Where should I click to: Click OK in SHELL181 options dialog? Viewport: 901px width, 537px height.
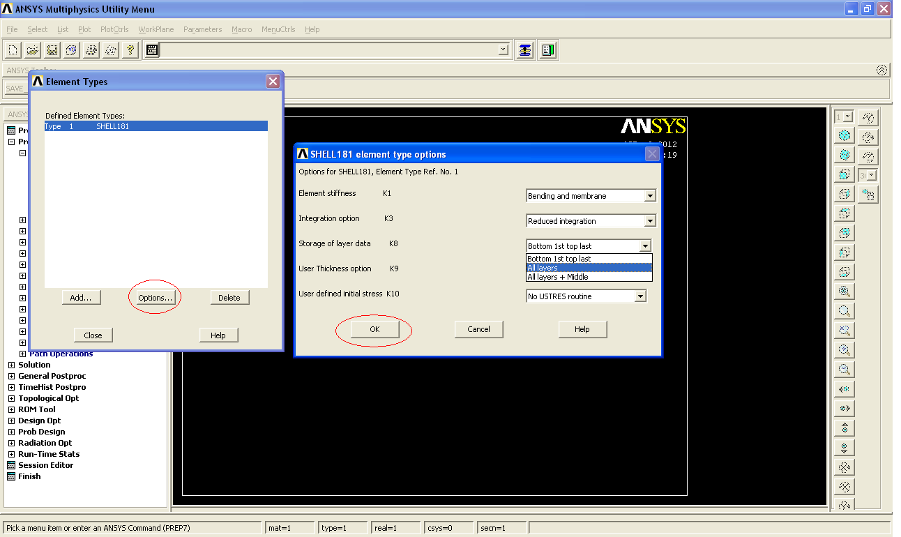[x=374, y=329]
